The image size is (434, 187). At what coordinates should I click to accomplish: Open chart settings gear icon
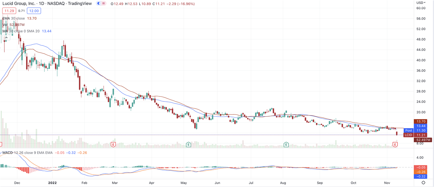[423, 183]
